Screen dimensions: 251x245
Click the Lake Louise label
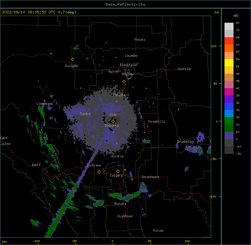pyautogui.click(x=5, y=141)
